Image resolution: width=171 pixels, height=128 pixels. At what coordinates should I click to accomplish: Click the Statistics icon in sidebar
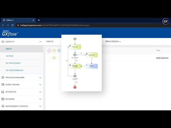tap(3, 92)
